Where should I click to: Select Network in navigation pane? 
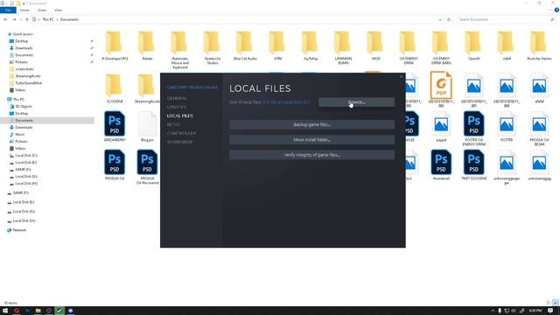[x=19, y=230]
